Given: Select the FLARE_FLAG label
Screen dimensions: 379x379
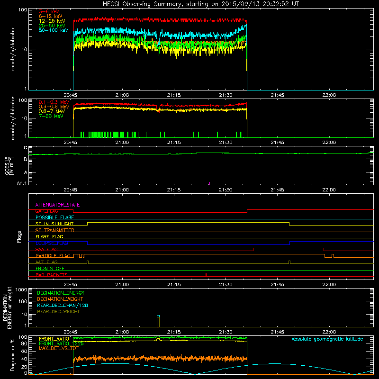Looking at the screenshot, I should pyautogui.click(x=49, y=236).
